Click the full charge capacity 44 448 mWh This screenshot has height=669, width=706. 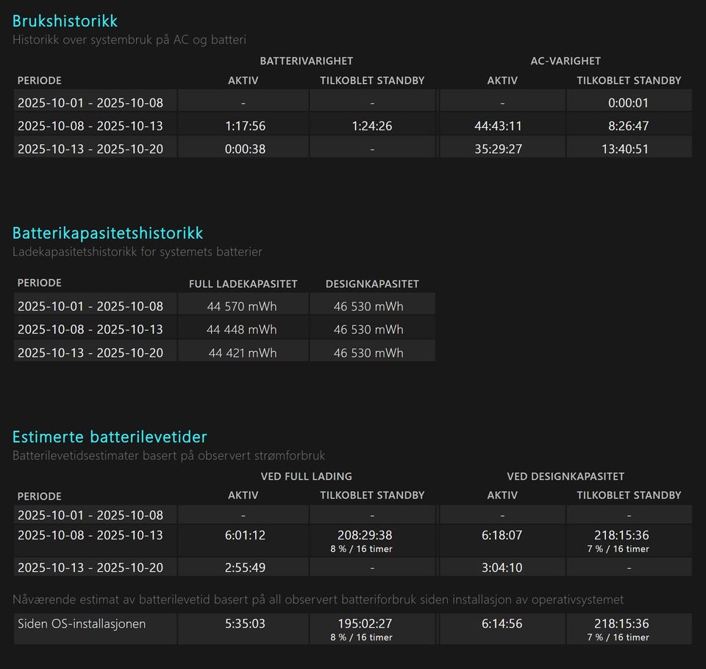tap(242, 329)
